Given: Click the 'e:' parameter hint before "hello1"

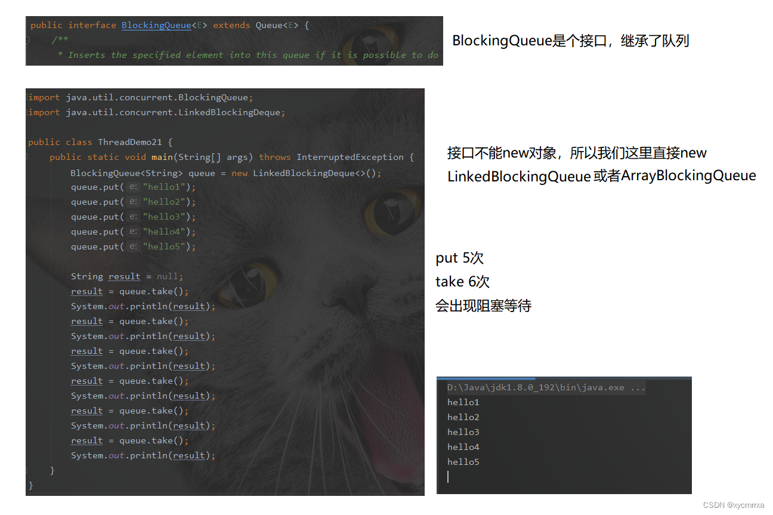Looking at the screenshot, I should tap(133, 187).
